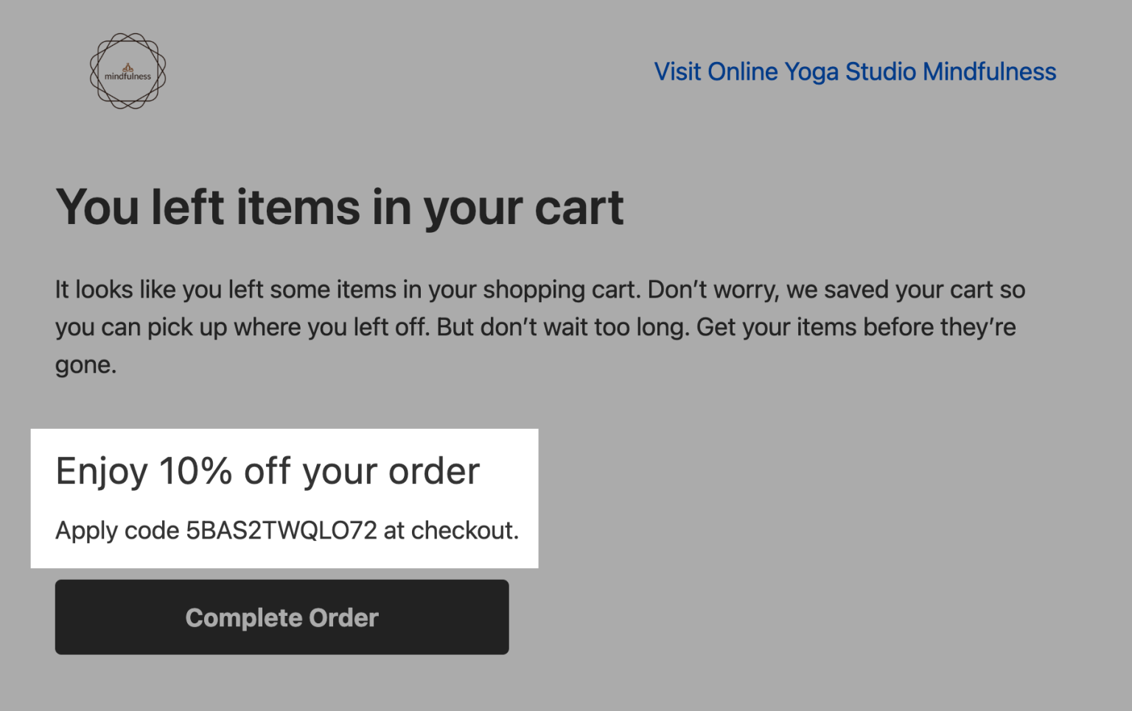Click the white promo code highlight box
The height and width of the screenshot is (711, 1132).
point(284,498)
